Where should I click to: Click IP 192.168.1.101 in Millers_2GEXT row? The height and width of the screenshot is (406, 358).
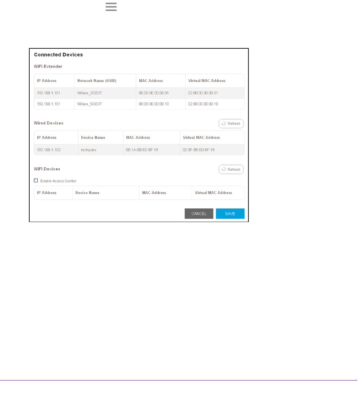[x=48, y=93]
